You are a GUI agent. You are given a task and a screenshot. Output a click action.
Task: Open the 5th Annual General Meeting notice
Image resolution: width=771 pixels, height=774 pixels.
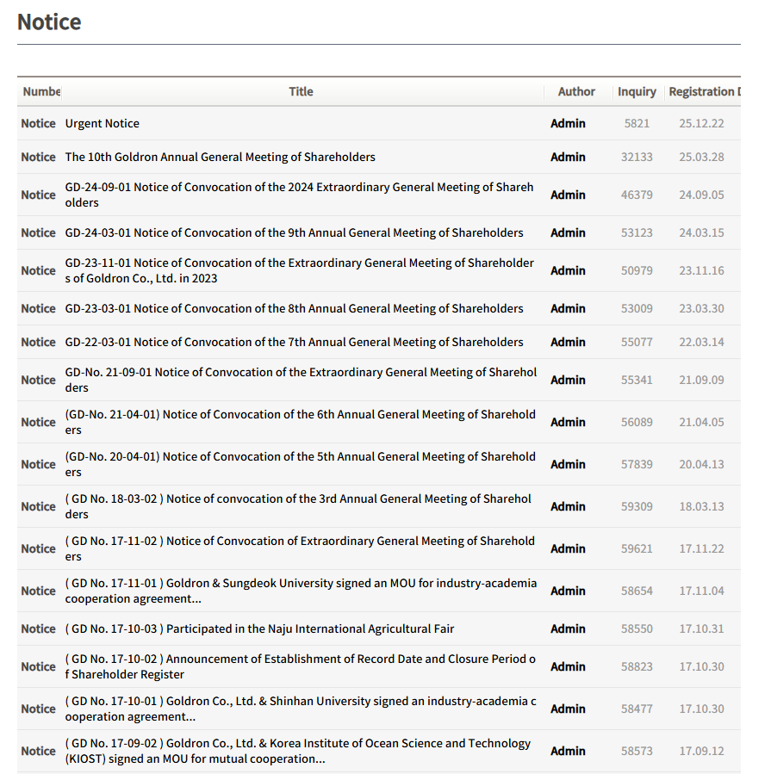pos(300,464)
